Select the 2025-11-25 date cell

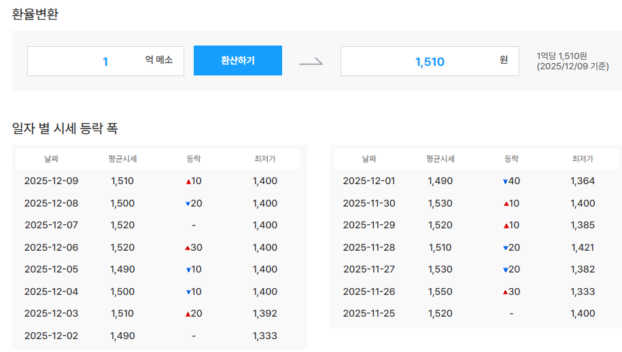click(x=369, y=313)
